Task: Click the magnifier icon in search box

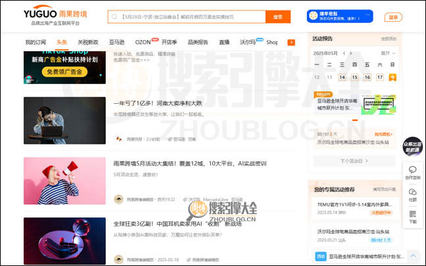Action: [114, 17]
